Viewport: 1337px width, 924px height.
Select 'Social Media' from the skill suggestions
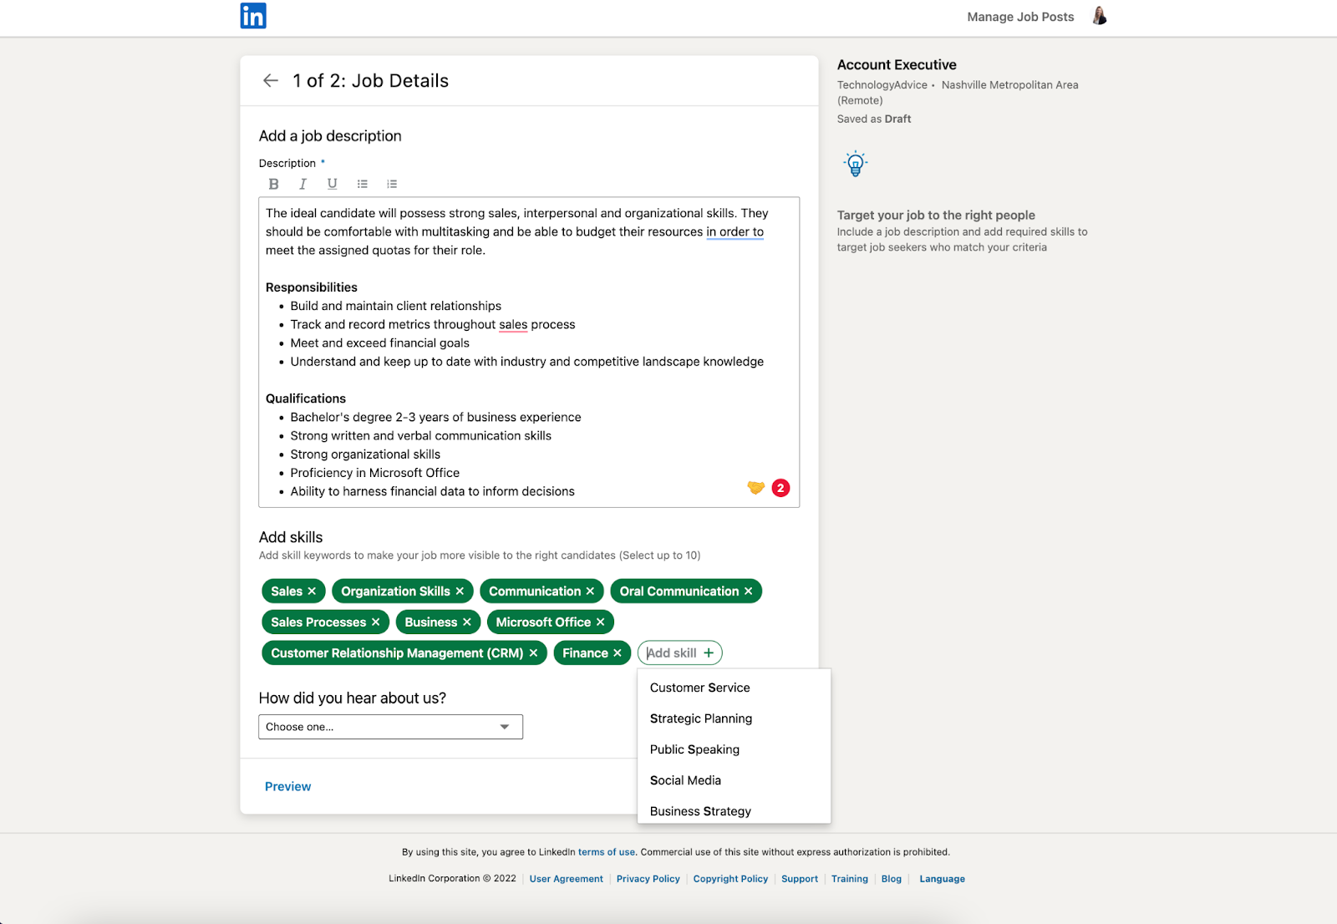click(x=685, y=779)
